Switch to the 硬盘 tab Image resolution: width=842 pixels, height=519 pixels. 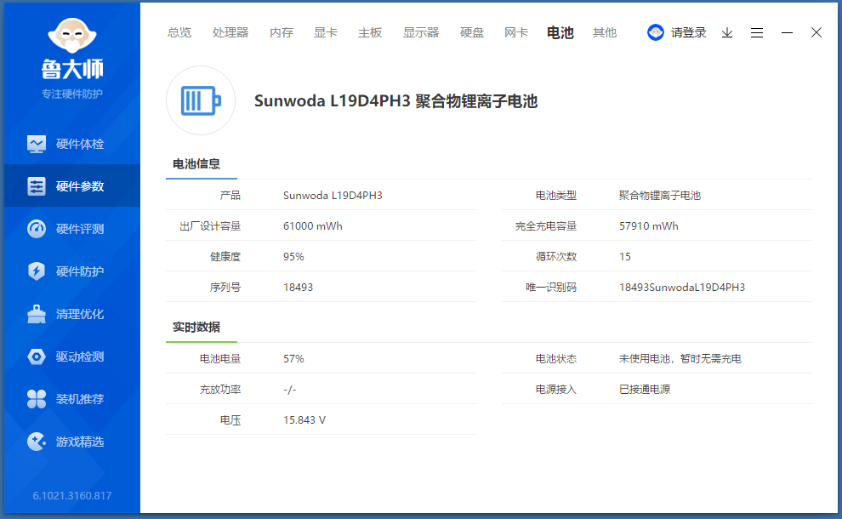click(472, 33)
